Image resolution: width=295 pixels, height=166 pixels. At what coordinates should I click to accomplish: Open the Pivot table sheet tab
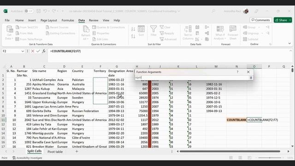pyautogui.click(x=55, y=152)
